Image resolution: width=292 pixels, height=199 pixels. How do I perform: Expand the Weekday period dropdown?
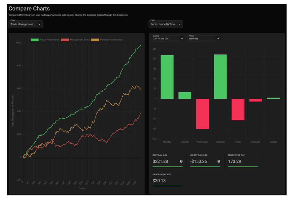click(x=204, y=38)
